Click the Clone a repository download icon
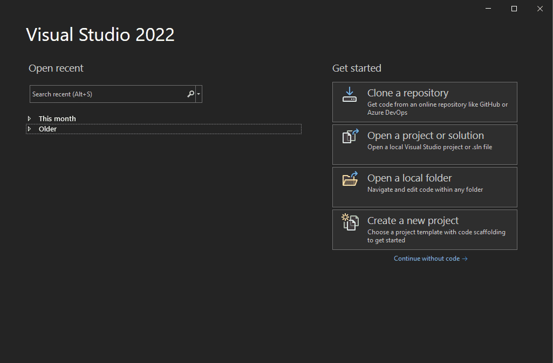 pyautogui.click(x=350, y=95)
